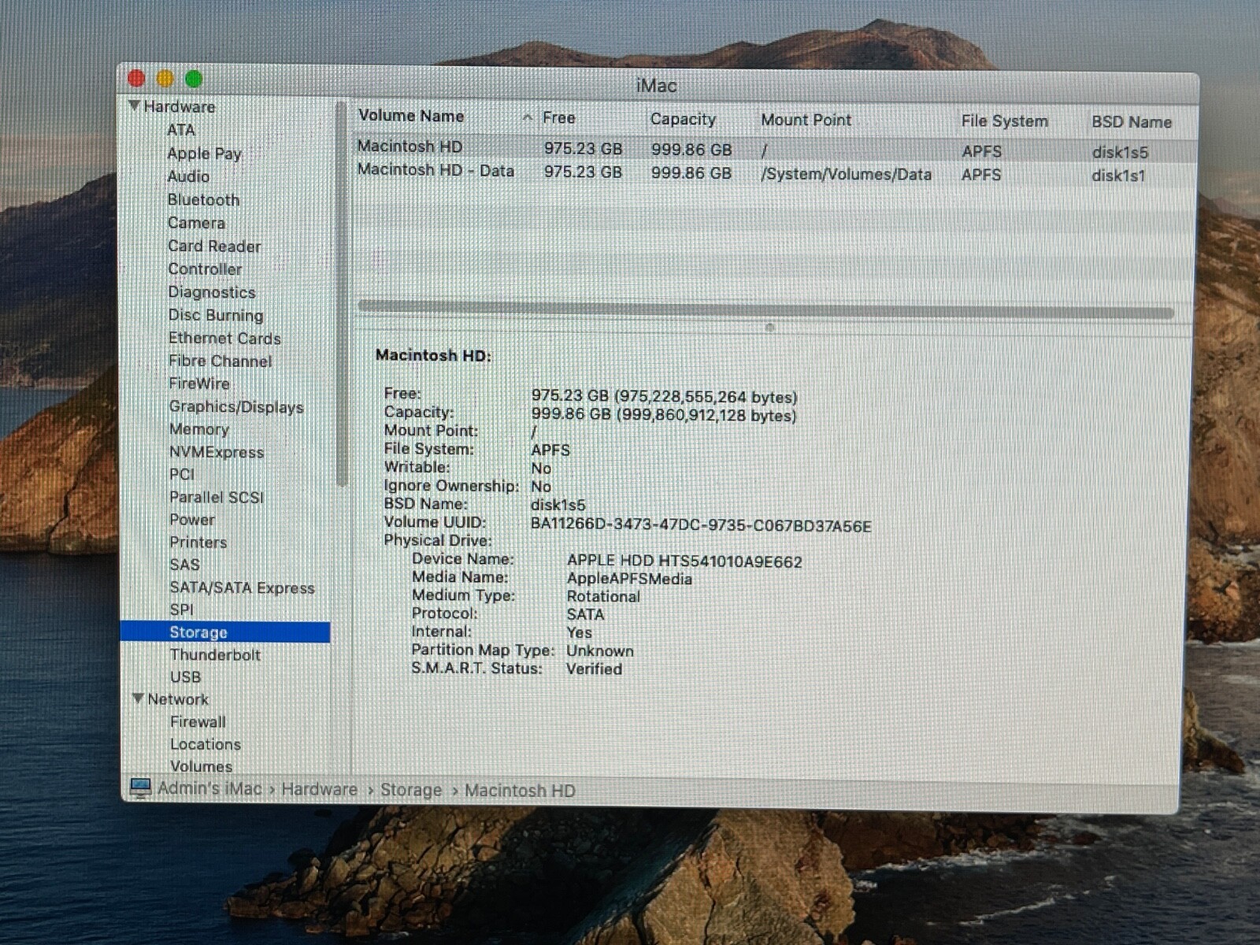1260x945 pixels.
Task: Select Disc Burning entry
Action: [216, 315]
